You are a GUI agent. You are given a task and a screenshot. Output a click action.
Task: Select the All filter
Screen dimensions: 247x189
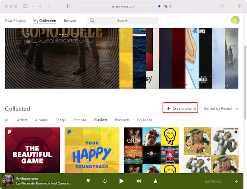[7, 120]
